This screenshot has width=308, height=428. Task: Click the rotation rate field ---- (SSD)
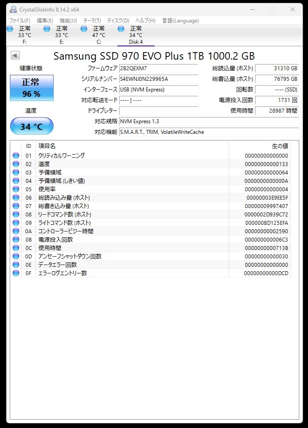[277, 90]
